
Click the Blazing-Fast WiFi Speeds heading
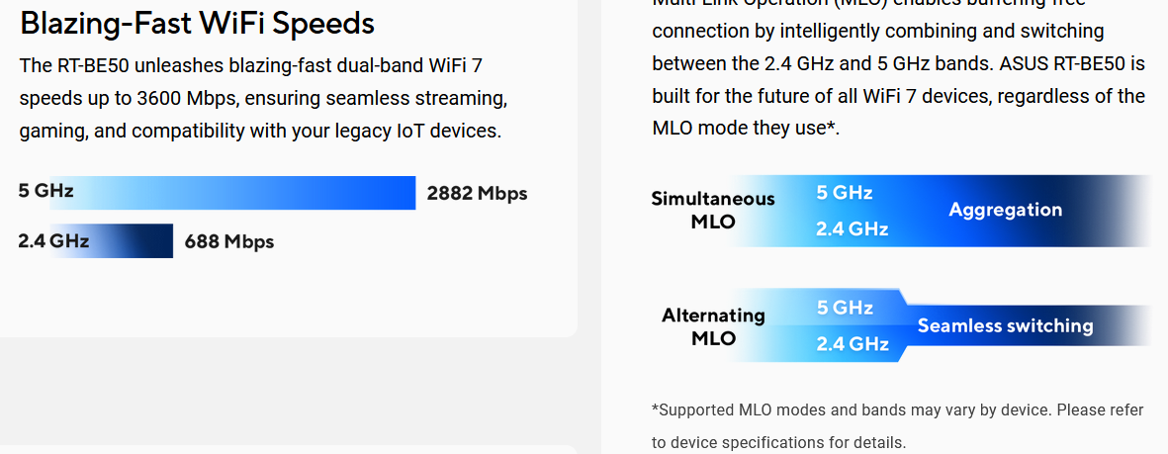click(x=198, y=24)
